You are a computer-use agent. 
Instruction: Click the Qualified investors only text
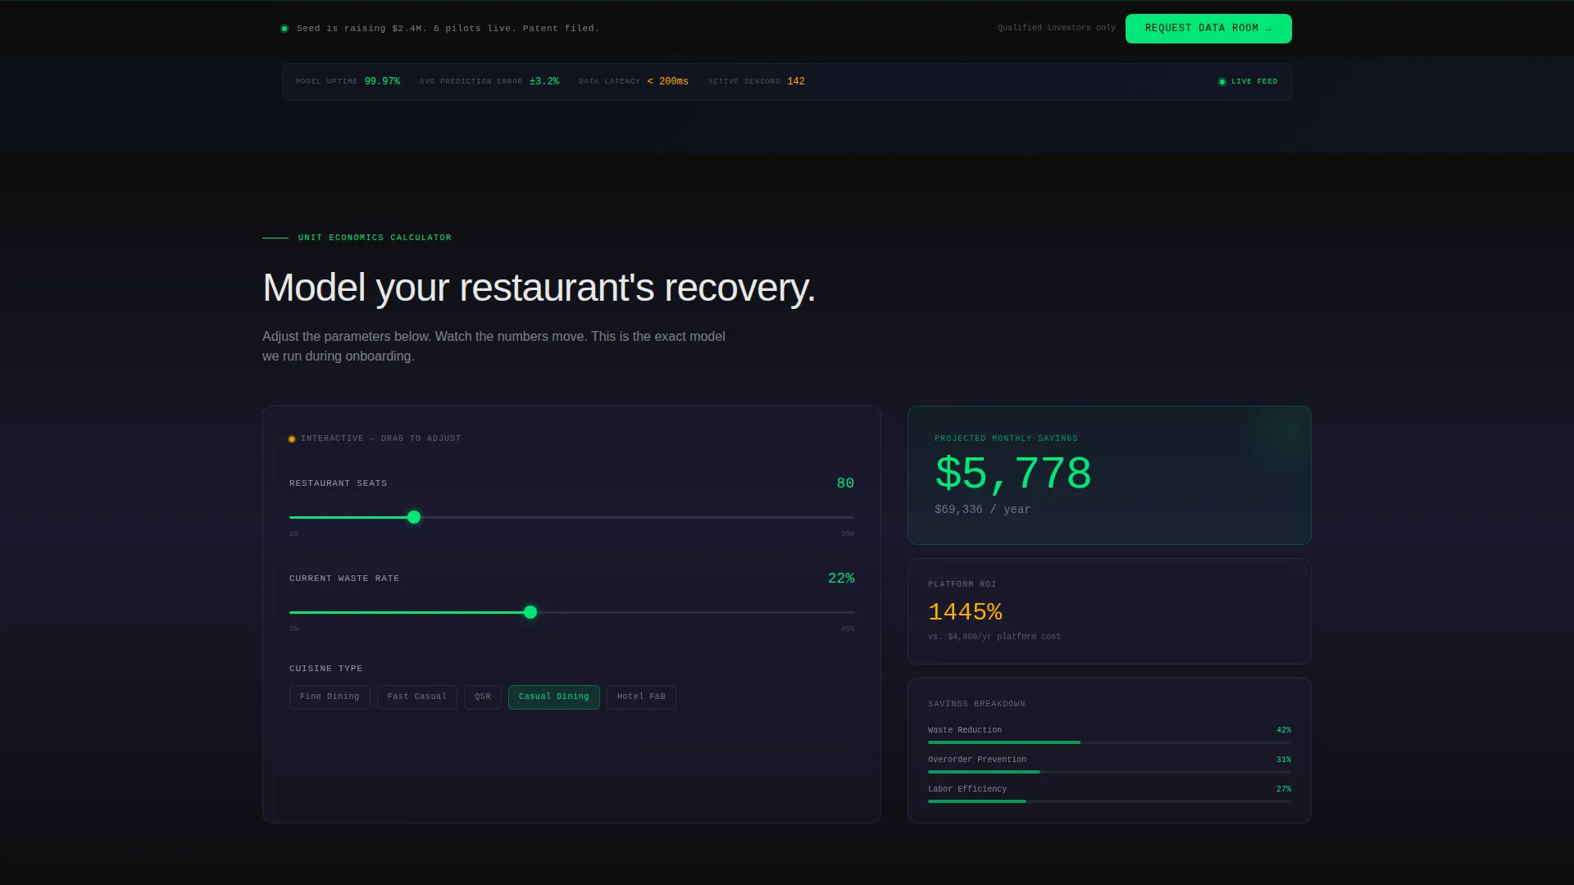[x=1057, y=28]
